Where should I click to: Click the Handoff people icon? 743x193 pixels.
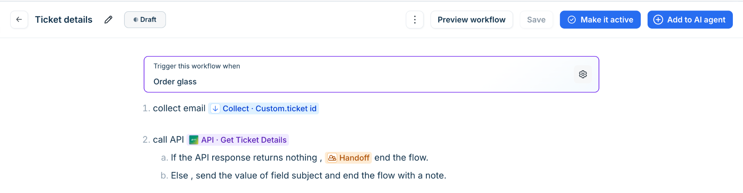(x=332, y=158)
